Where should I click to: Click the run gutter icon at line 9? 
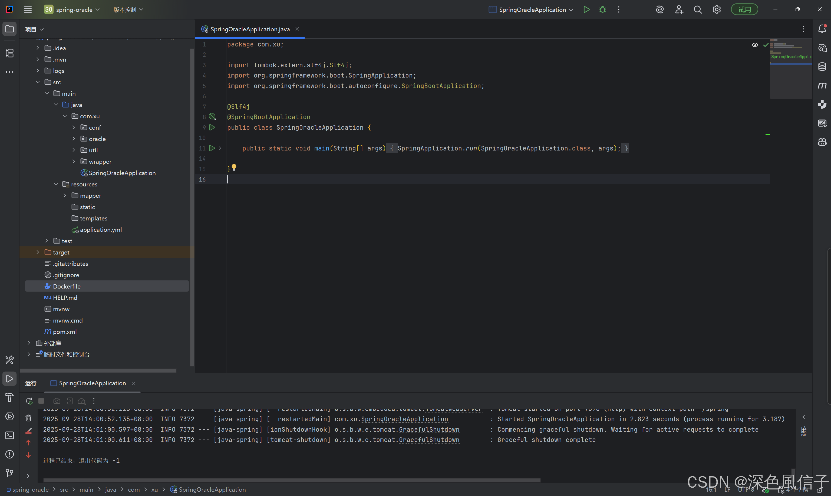(212, 127)
